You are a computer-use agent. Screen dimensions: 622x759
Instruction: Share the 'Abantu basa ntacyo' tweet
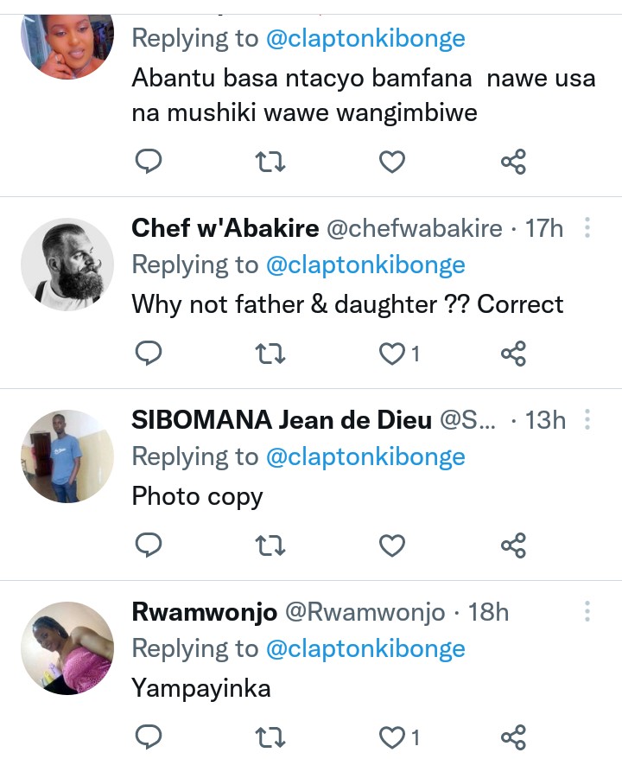pyautogui.click(x=514, y=161)
